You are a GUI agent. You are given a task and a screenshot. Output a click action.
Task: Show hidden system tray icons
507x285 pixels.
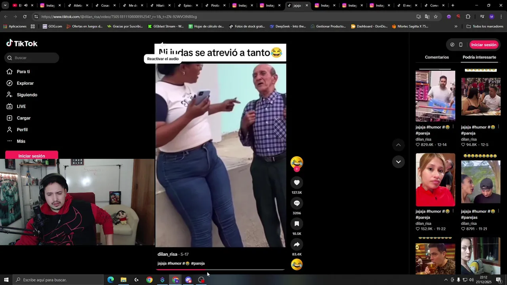[x=446, y=280]
